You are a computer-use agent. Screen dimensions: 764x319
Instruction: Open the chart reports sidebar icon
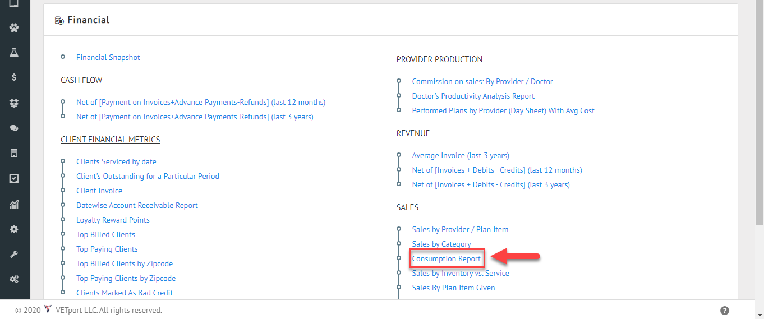click(14, 204)
